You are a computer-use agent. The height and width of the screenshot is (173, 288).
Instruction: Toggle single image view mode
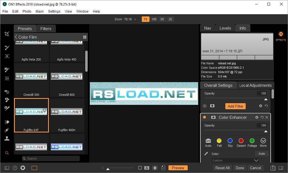34,168
